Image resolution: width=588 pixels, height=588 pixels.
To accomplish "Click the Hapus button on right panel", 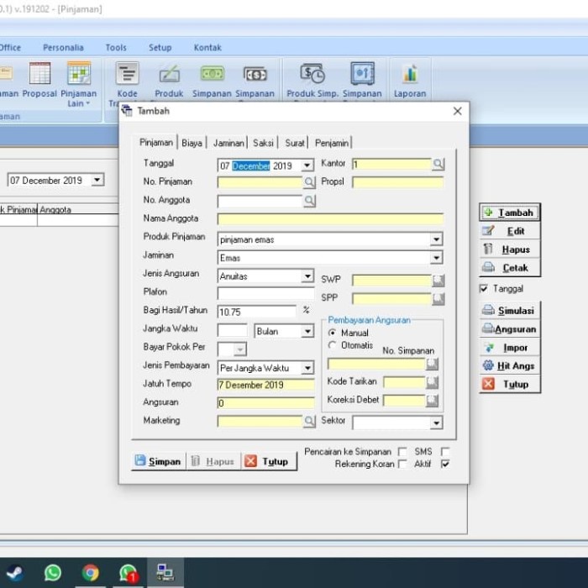I will pyautogui.click(x=510, y=249).
